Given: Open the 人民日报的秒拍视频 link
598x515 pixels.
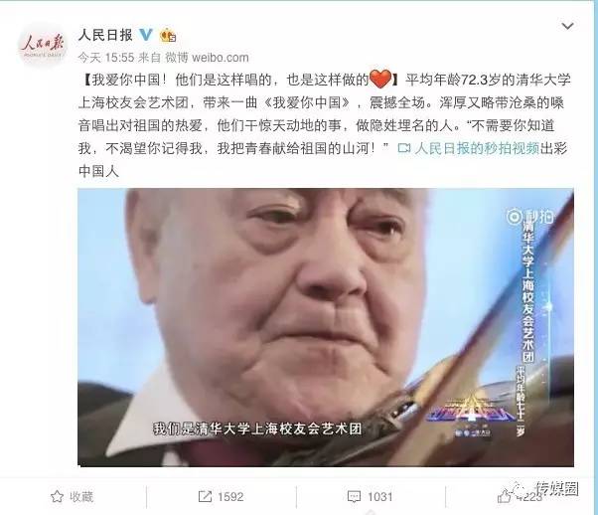Looking at the screenshot, I should coord(477,148).
